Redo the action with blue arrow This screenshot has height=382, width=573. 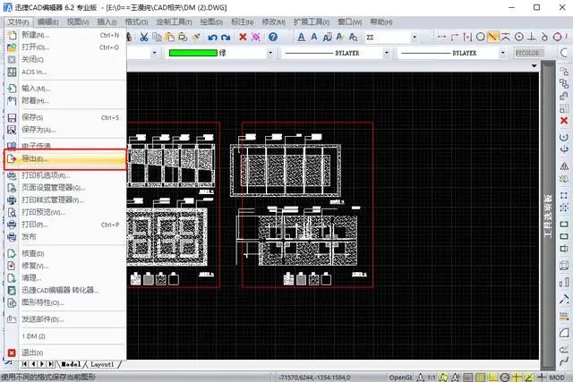coord(226,37)
